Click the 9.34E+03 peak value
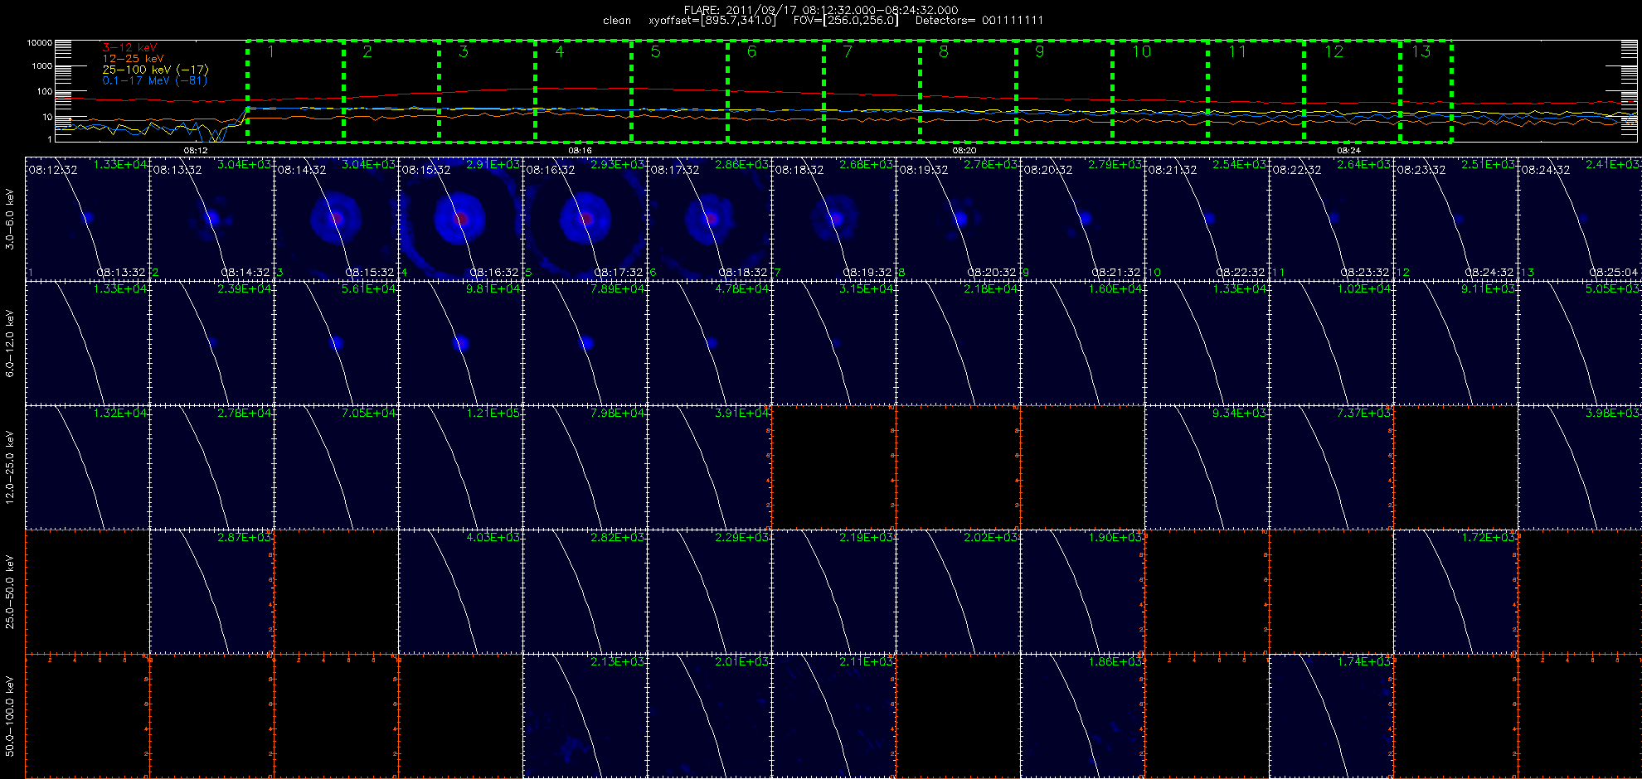The image size is (1642, 779). click(1240, 414)
